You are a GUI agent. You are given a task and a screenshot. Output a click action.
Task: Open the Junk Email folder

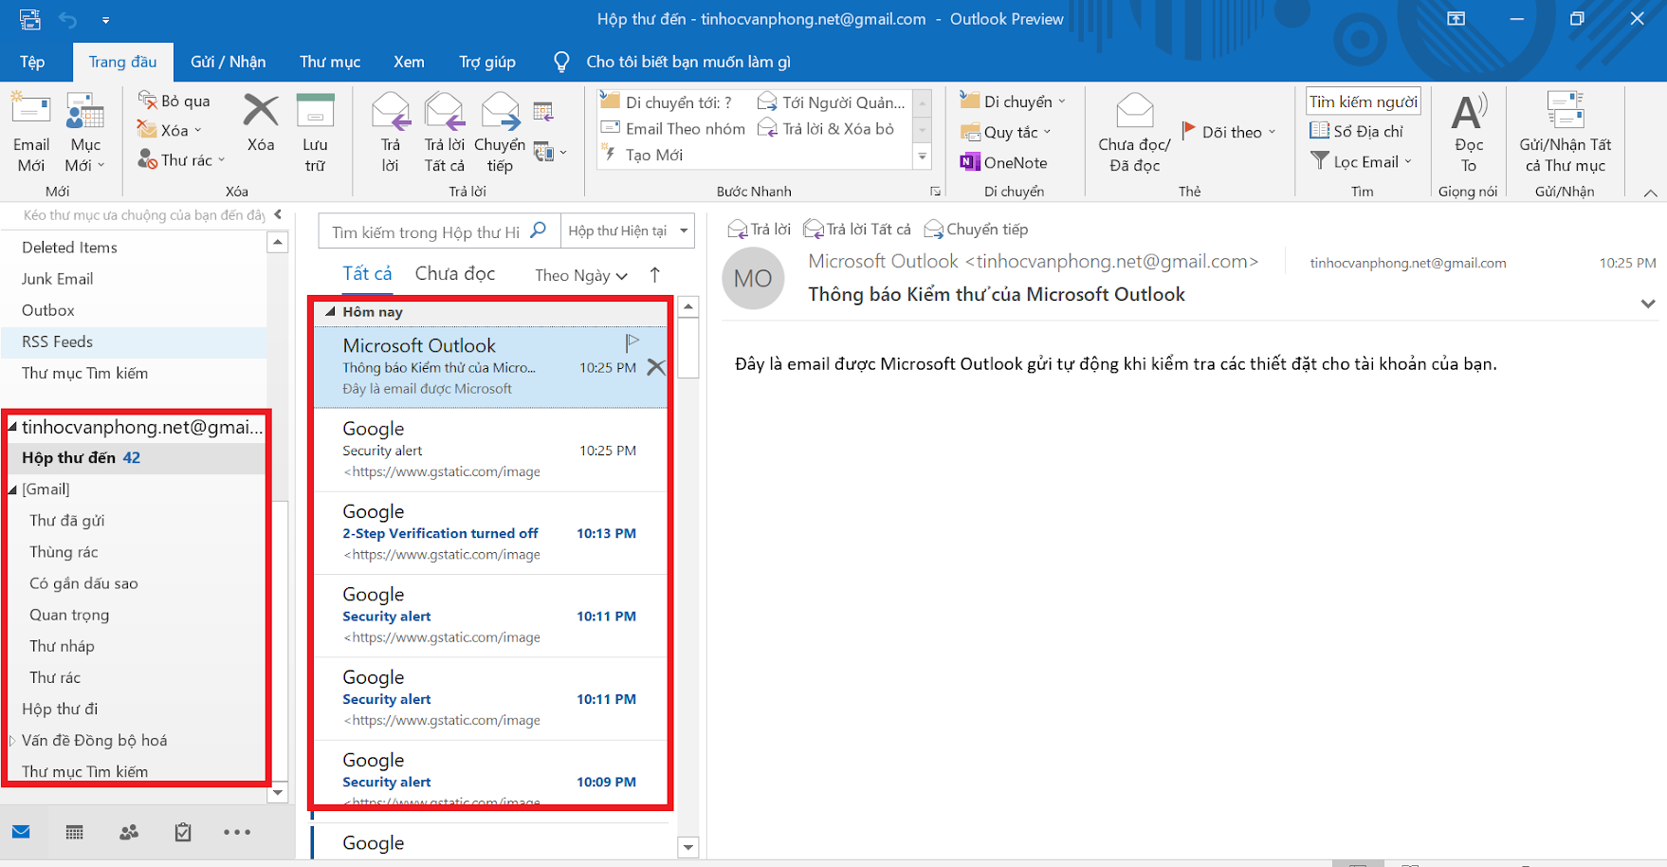pyautogui.click(x=133, y=279)
